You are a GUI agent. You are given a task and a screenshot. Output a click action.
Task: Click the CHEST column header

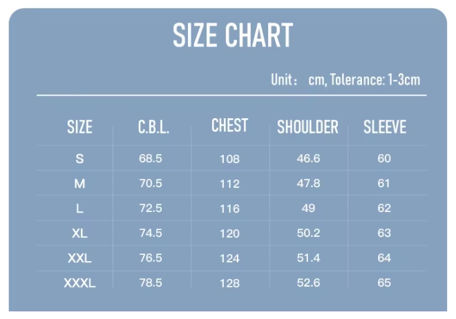click(229, 126)
